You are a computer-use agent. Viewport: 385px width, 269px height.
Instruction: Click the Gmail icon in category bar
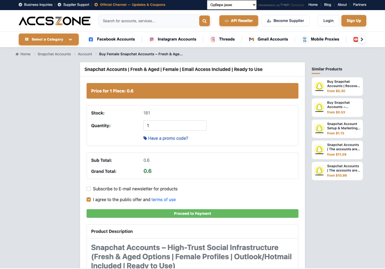pyautogui.click(x=251, y=39)
